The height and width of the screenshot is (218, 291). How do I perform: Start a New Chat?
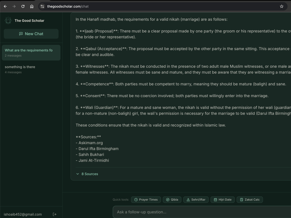31,34
